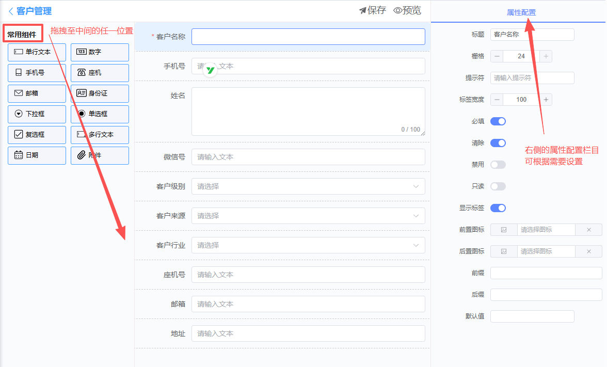Image resolution: width=607 pixels, height=367 pixels.
Task: Open the 客户级别 dropdown
Action: pyautogui.click(x=308, y=186)
